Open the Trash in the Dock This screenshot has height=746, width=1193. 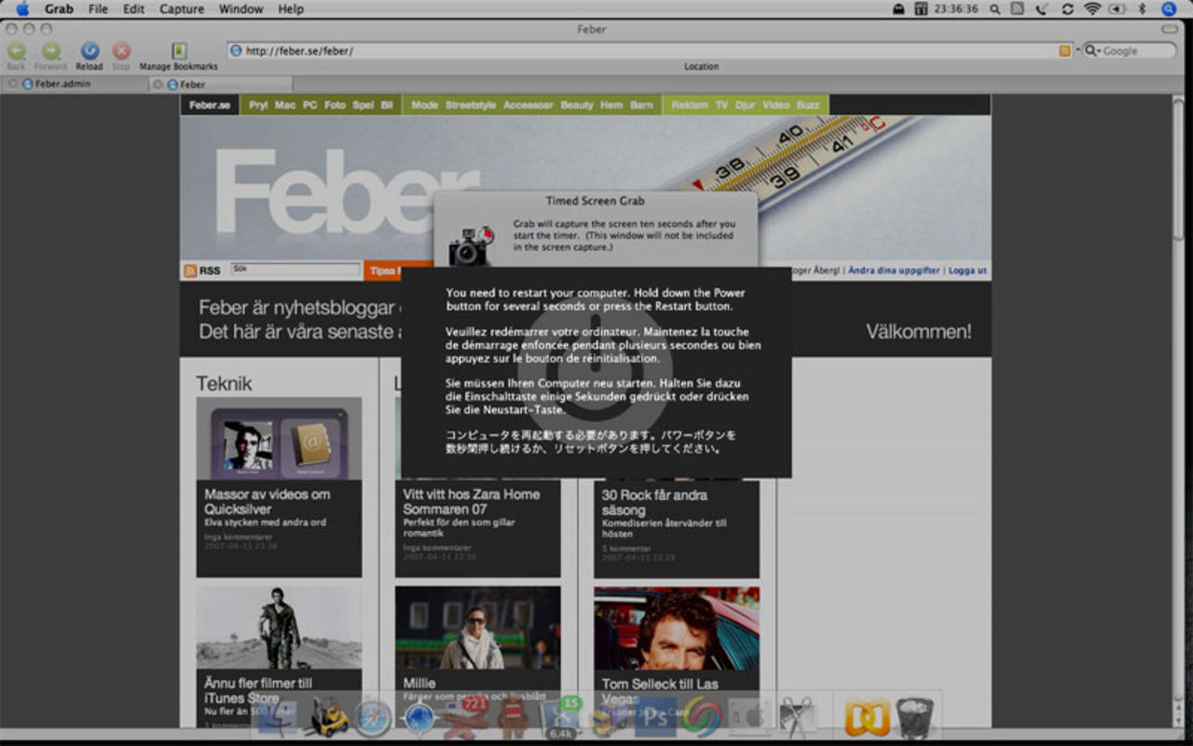point(914,718)
